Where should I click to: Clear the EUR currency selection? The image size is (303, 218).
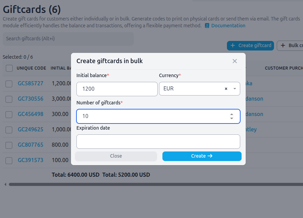pyautogui.click(x=226, y=89)
